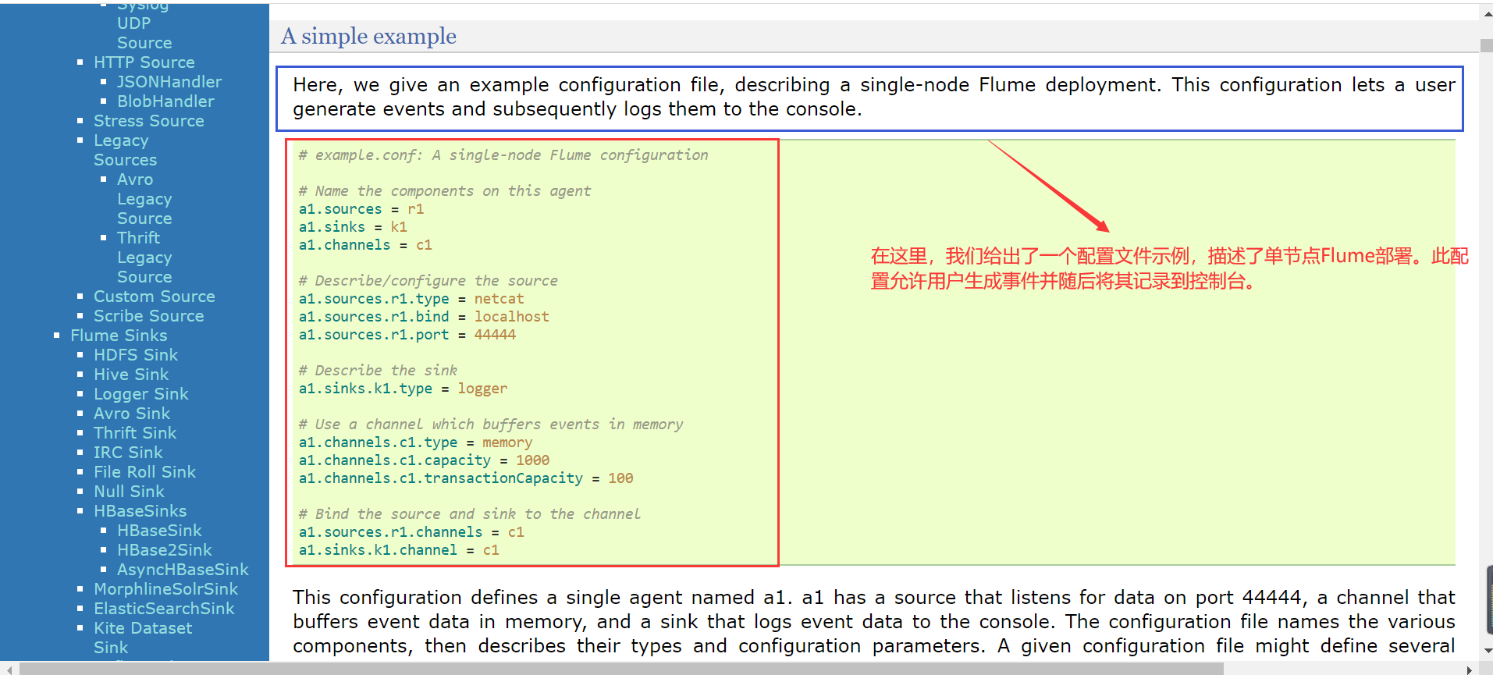The height and width of the screenshot is (675, 1493).
Task: Click the 'a1.channels = c1' config line
Action: (365, 245)
